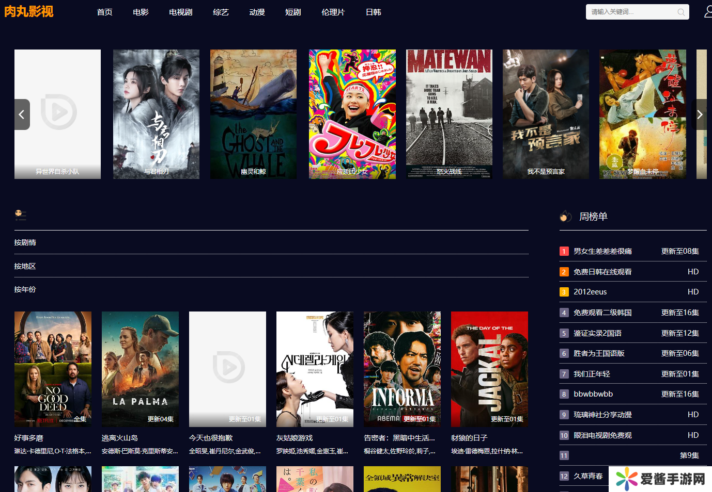This screenshot has height=492, width=712.
Task: Open the user account icon
Action: tap(708, 12)
